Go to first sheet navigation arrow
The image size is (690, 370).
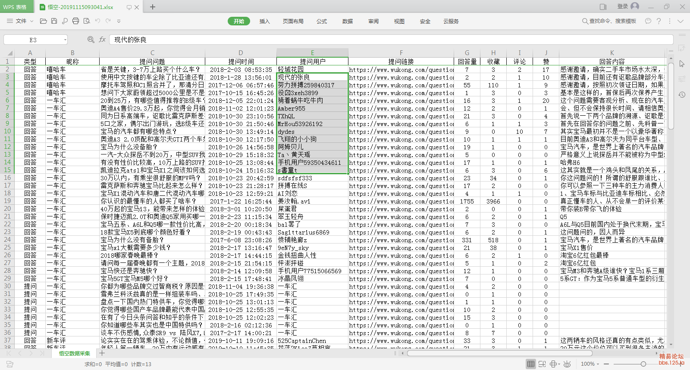pyautogui.click(x=9, y=353)
